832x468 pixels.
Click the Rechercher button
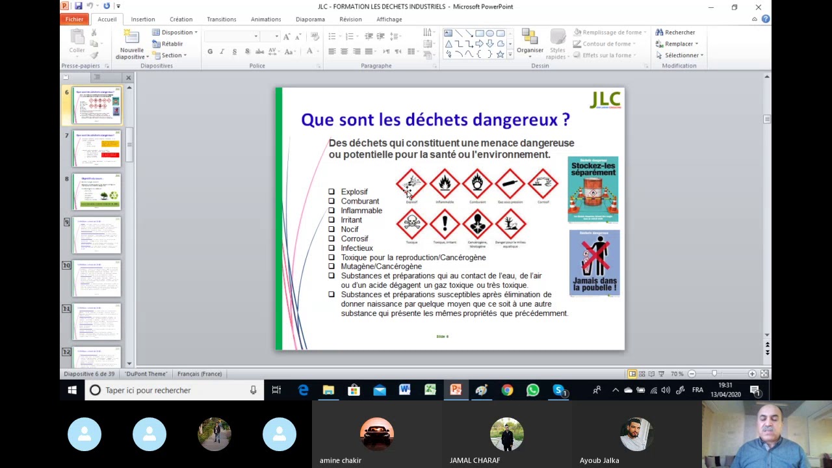pos(675,32)
